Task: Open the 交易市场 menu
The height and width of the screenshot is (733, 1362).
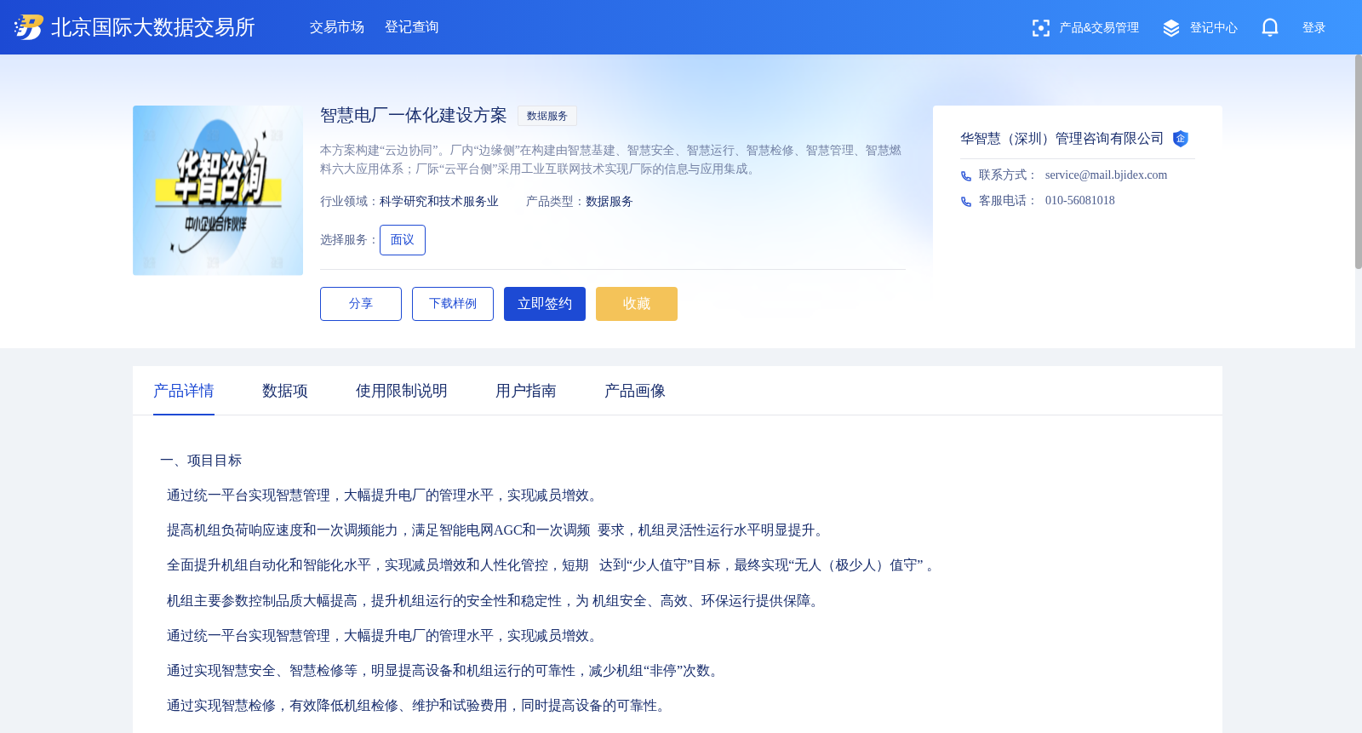Action: coord(337,27)
